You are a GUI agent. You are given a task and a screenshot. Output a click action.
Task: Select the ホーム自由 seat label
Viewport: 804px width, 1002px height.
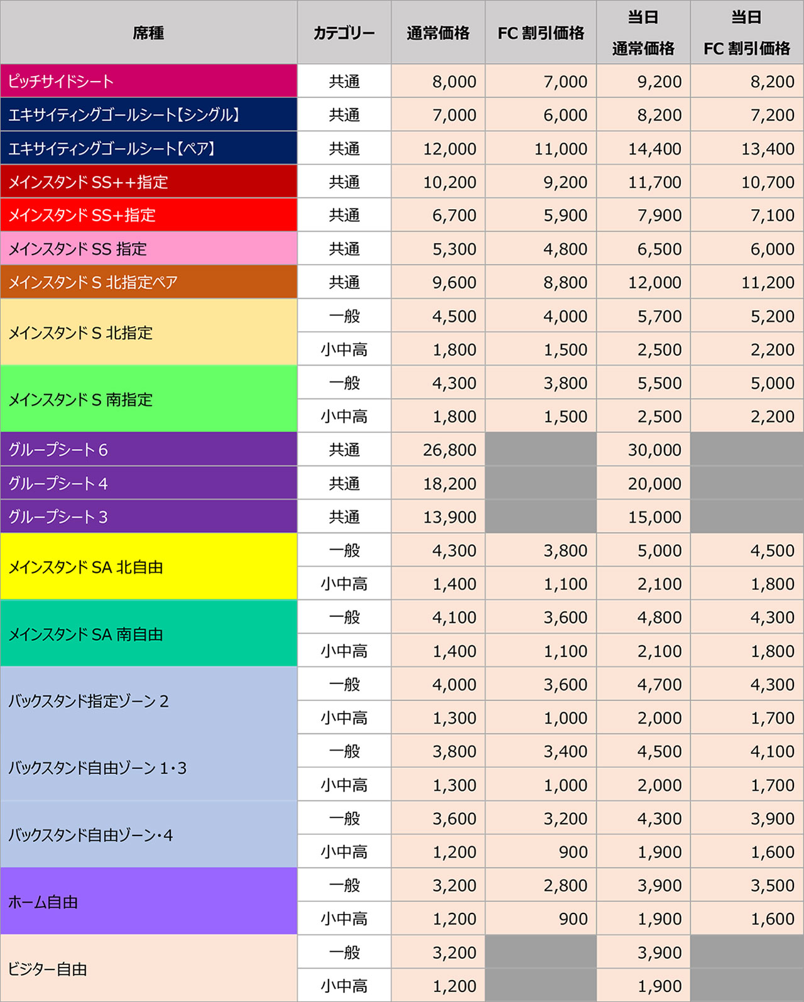coord(148,902)
